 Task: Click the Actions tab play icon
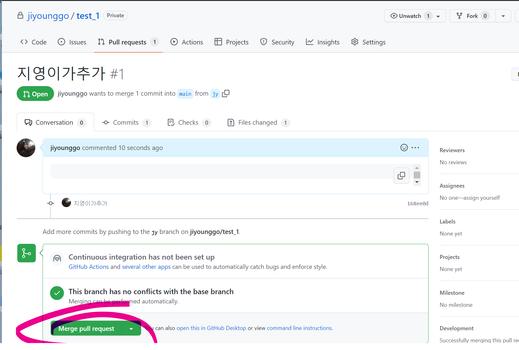pyautogui.click(x=174, y=42)
